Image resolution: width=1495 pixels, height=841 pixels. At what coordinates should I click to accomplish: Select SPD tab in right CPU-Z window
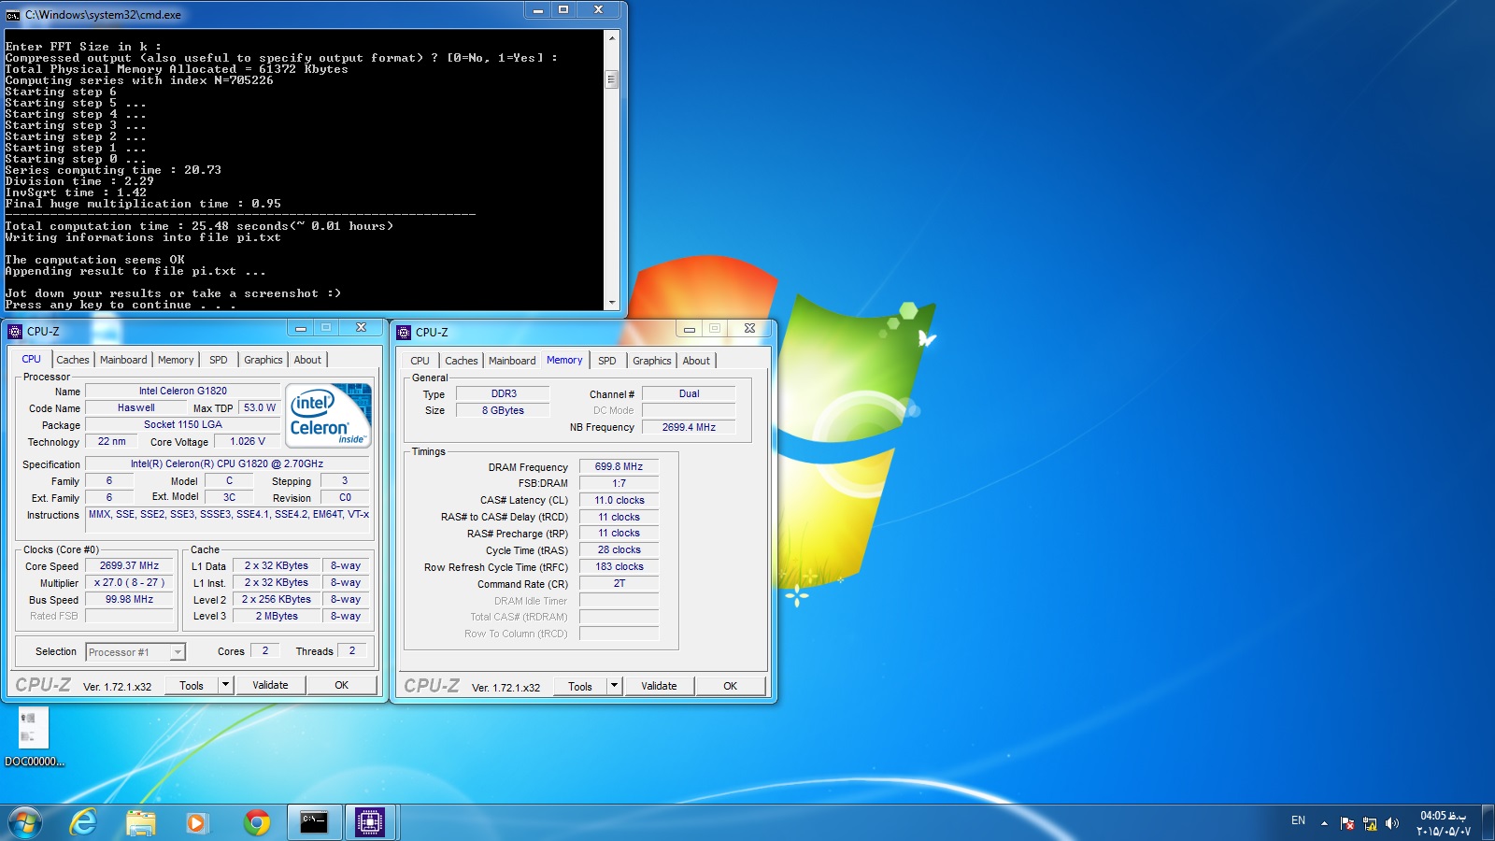point(607,361)
